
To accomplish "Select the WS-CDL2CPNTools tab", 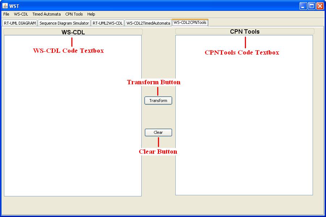I will click(x=190, y=22).
